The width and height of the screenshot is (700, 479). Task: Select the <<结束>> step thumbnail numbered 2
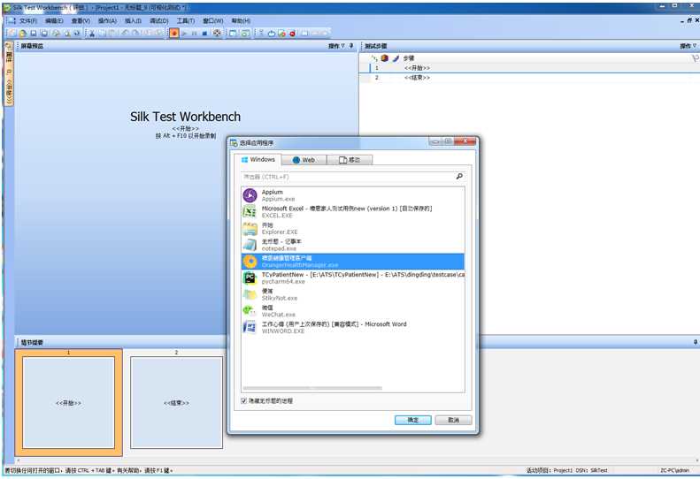point(176,402)
